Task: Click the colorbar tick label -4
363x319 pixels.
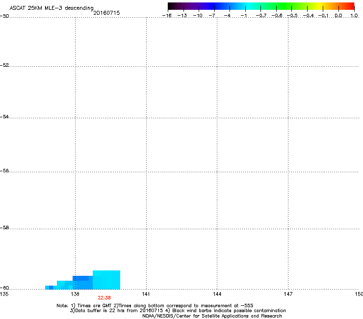Action: tap(228, 16)
